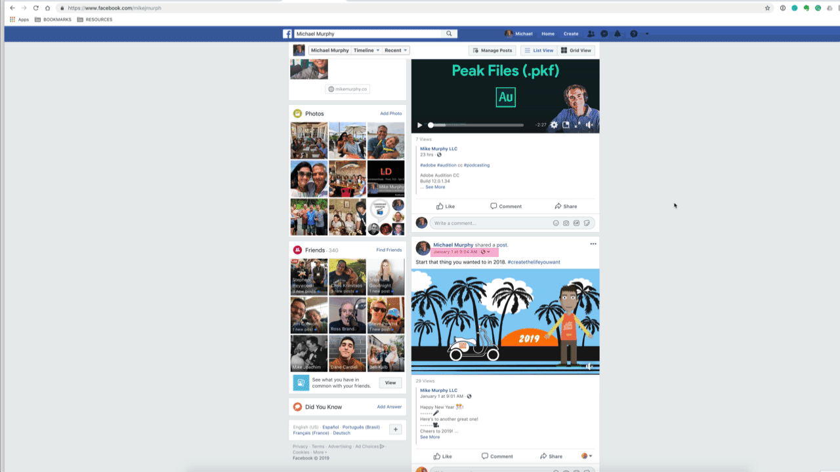This screenshot has height=472, width=840.
Task: Go to Home in top bar
Action: [x=548, y=34]
